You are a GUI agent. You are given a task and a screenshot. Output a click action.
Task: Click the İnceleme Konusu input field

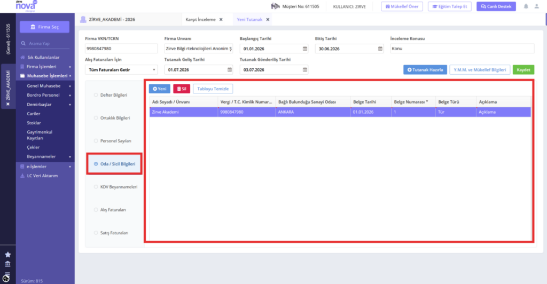(462, 49)
